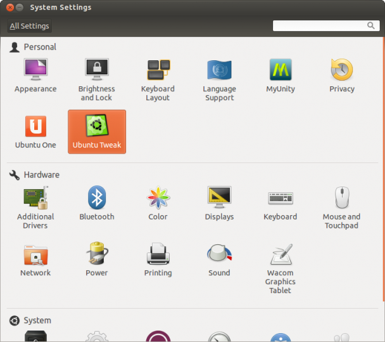385x342 pixels.
Task: Open Keyboard Layout settings
Action: (158, 80)
